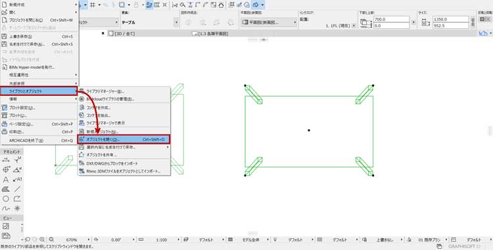This screenshot has width=493, height=250.
Task: Select the Fill tool
Action: (6, 189)
